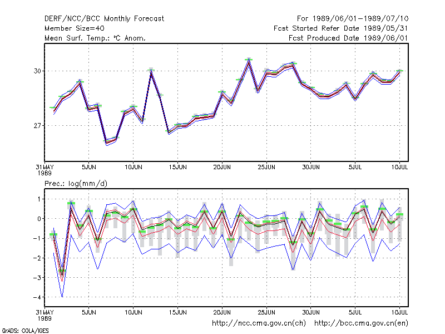The width and height of the screenshot is (445, 334).
Task: Click the 30 tick on temperature axis
Action: tap(37, 71)
